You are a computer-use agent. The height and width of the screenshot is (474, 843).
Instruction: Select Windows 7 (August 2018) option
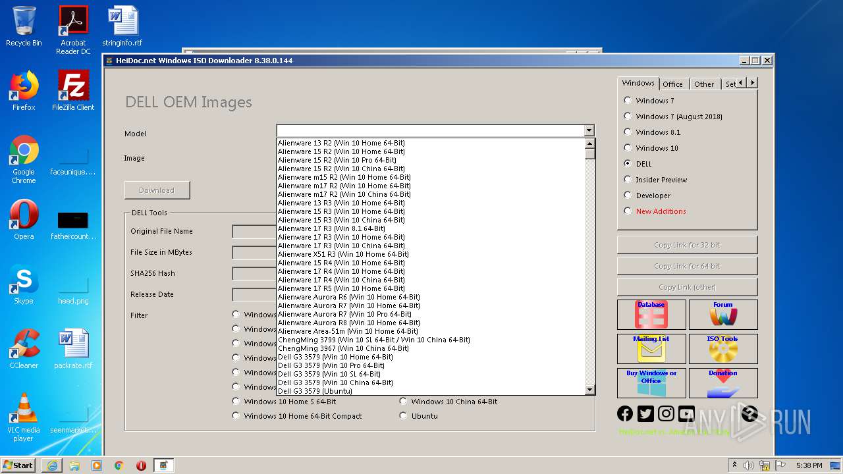[x=628, y=117]
